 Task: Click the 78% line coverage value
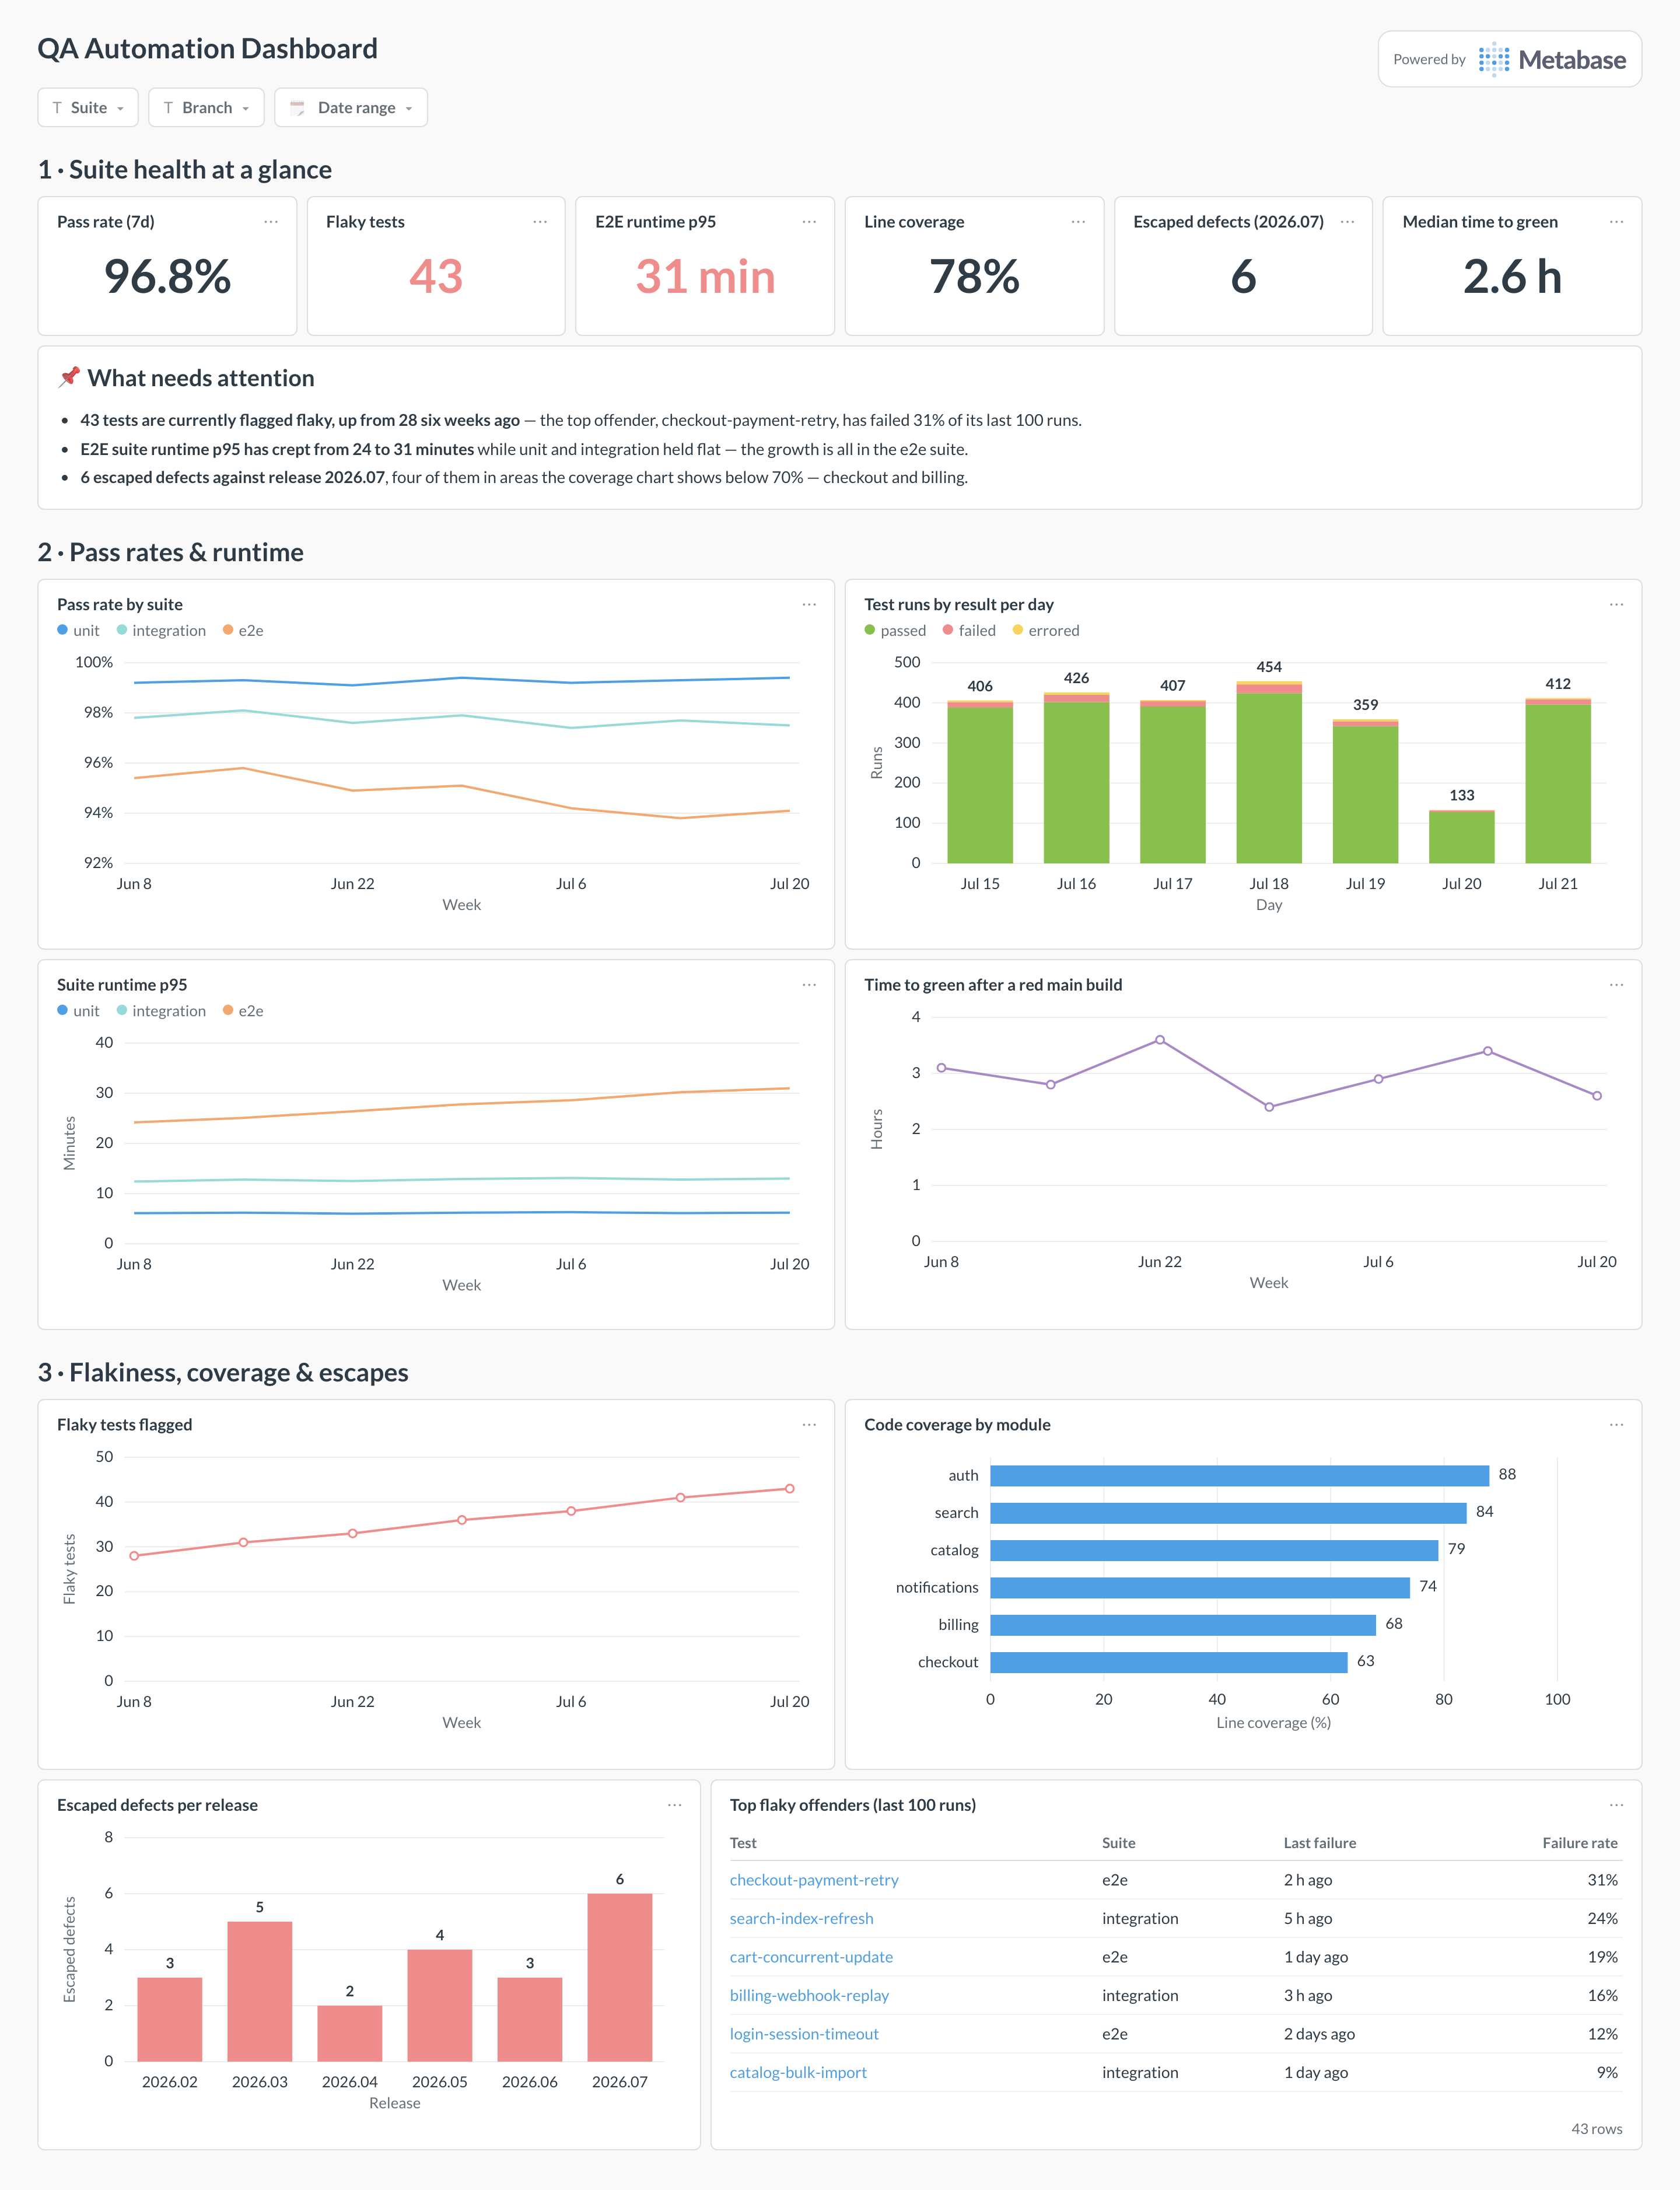point(974,277)
